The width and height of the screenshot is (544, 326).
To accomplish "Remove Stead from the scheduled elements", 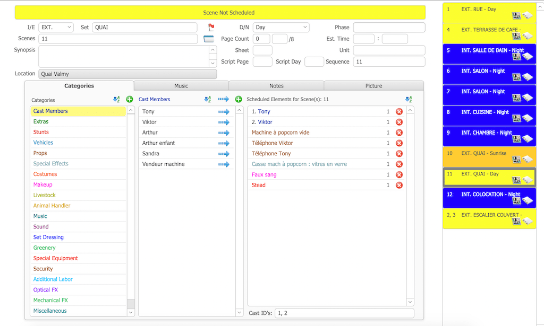I will point(399,186).
